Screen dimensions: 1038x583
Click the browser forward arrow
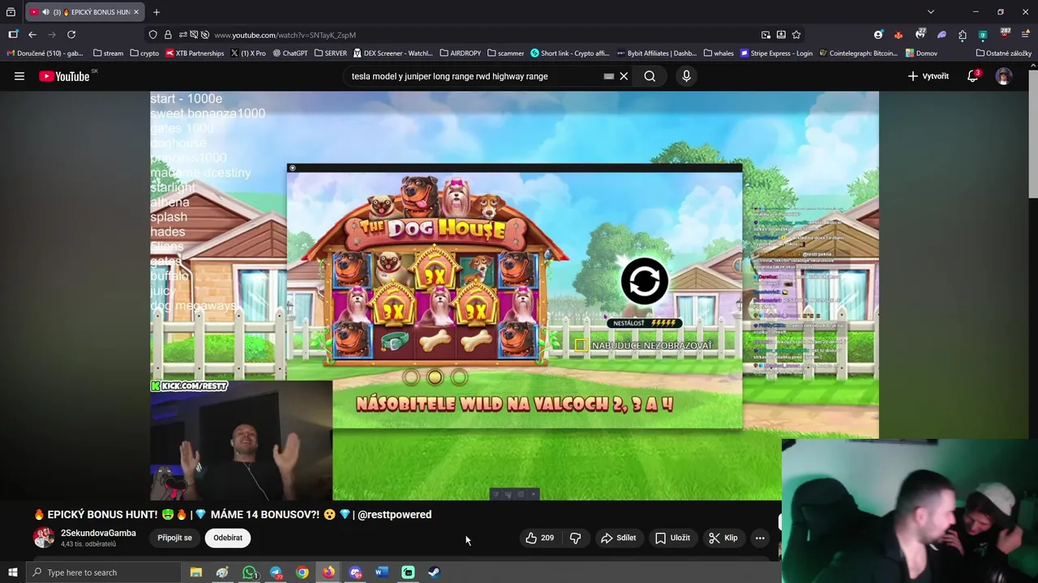coord(52,35)
